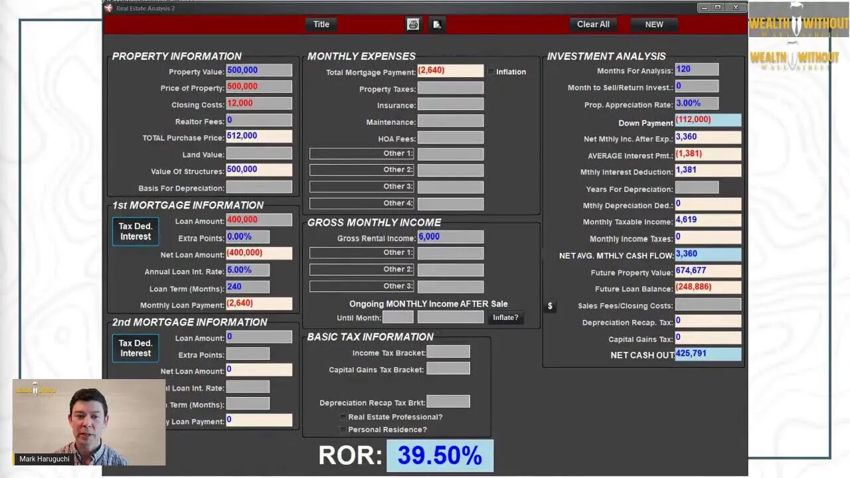Image resolution: width=850 pixels, height=478 pixels.
Task: Click the 1st mortgage Loan Amount field
Action: 259,220
